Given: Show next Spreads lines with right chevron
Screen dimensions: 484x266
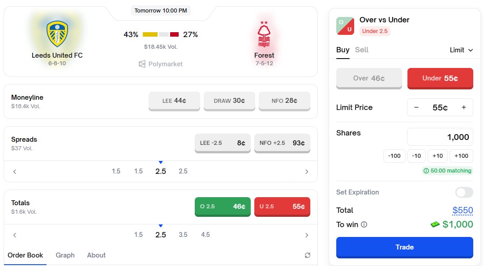Looking at the screenshot, I should [x=307, y=172].
